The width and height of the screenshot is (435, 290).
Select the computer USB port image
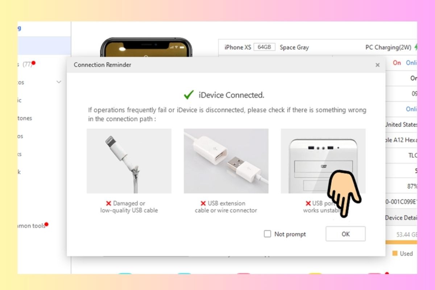click(x=323, y=161)
